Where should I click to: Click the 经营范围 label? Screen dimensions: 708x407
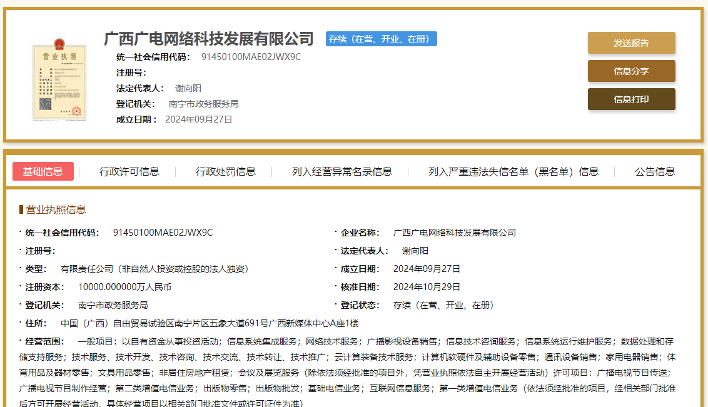[x=44, y=341]
